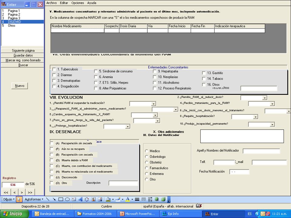291x218 pixels.
Task: Open the Remitió RAM al reducir dosis dropdown
Action: 264,98
